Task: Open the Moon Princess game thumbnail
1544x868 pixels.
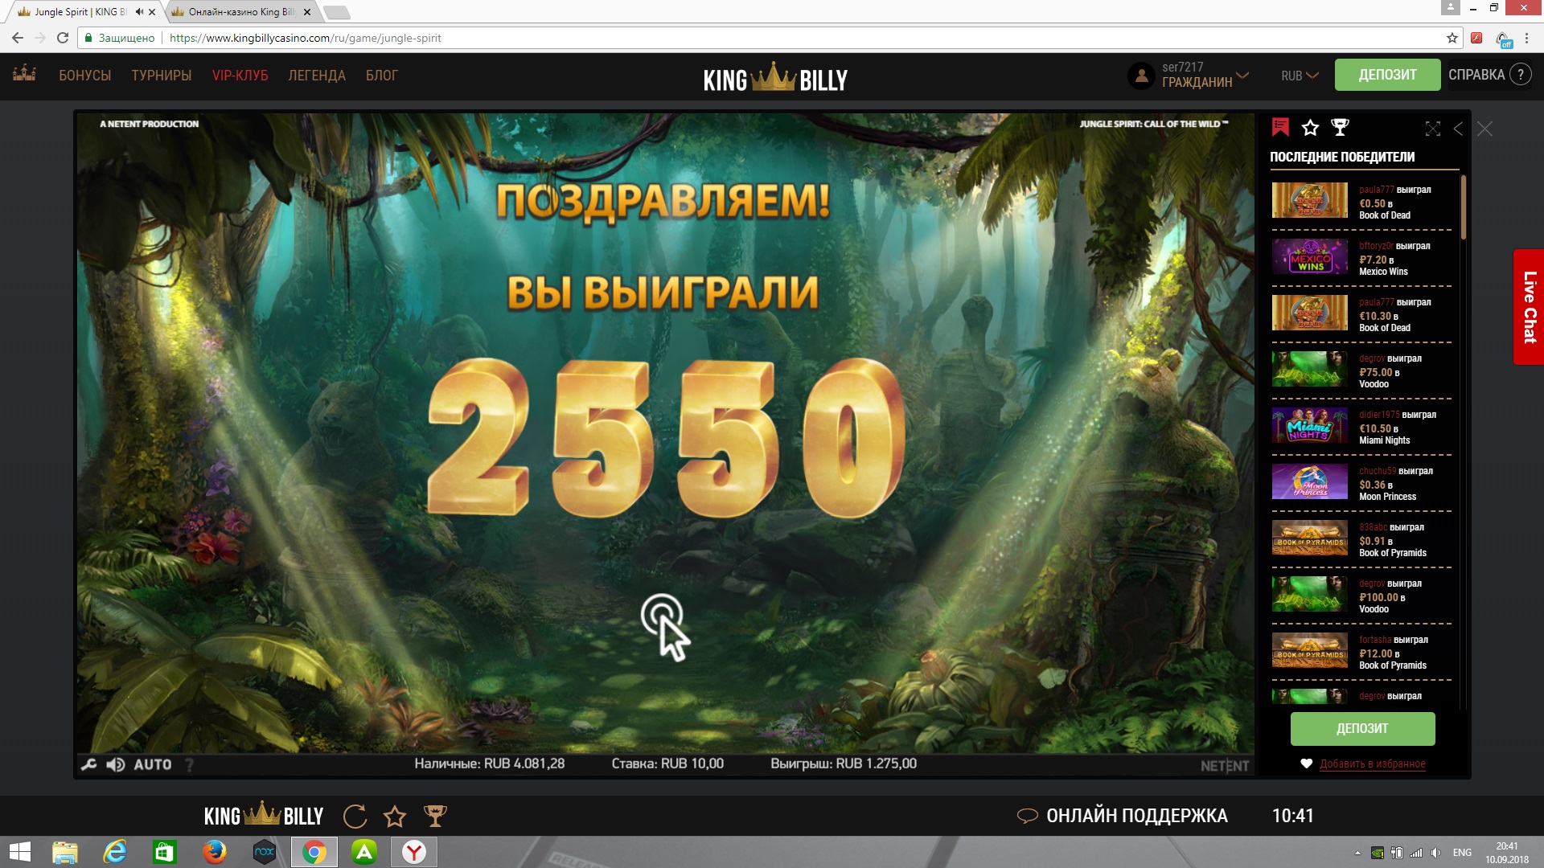Action: click(1309, 481)
